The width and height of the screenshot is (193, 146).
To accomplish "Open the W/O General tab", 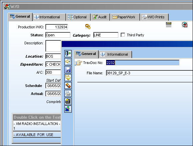I will 20,17.
